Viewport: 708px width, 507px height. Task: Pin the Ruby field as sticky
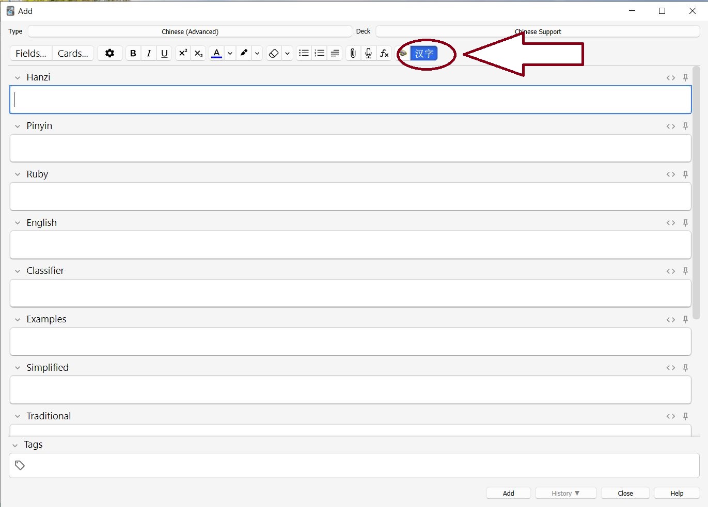pos(685,174)
